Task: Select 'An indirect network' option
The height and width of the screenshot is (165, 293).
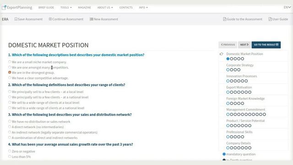Action: click(10, 132)
